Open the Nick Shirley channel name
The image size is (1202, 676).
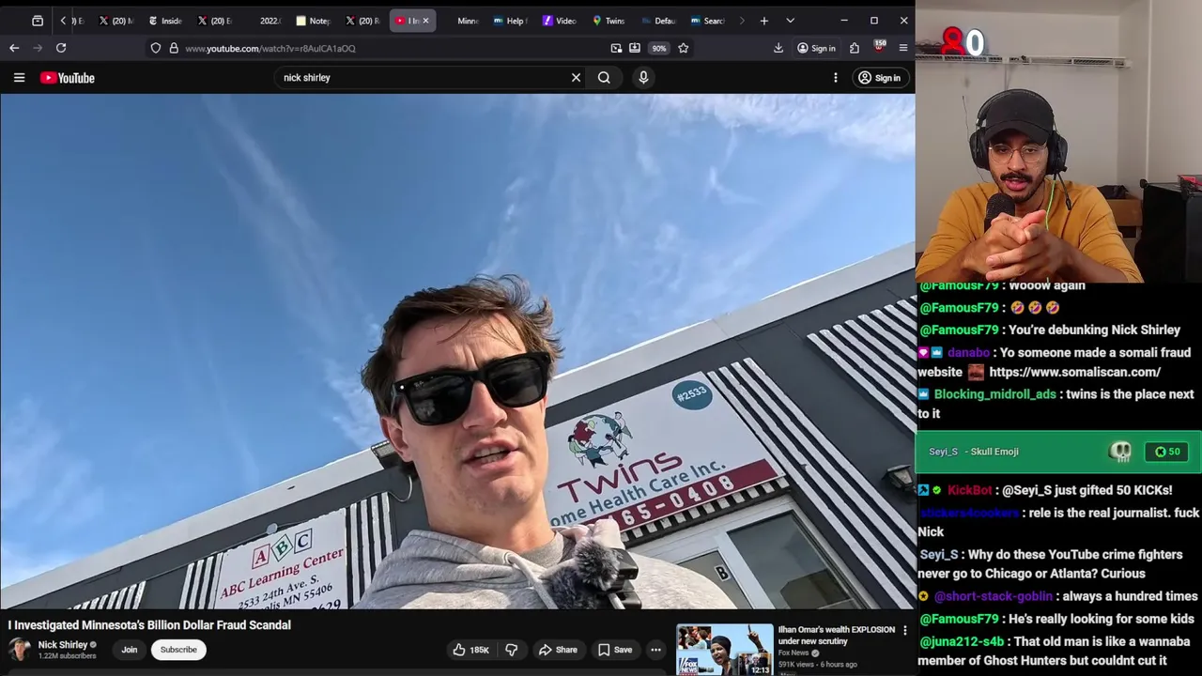tap(63, 645)
